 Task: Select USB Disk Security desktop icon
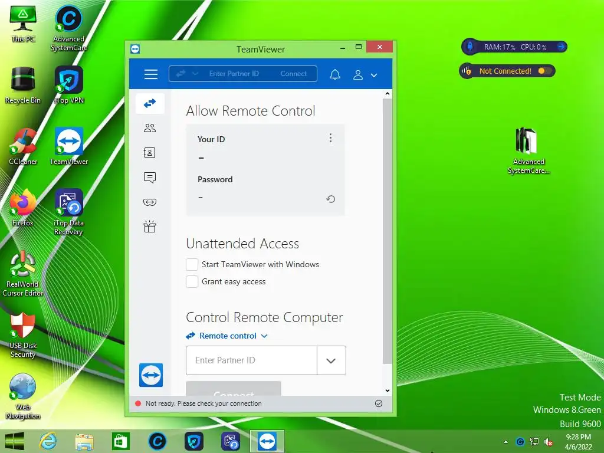tap(23, 335)
